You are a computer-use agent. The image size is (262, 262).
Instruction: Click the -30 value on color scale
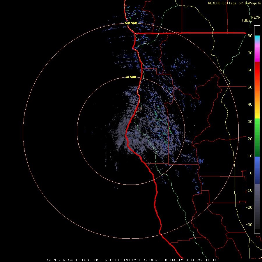coord(249,225)
